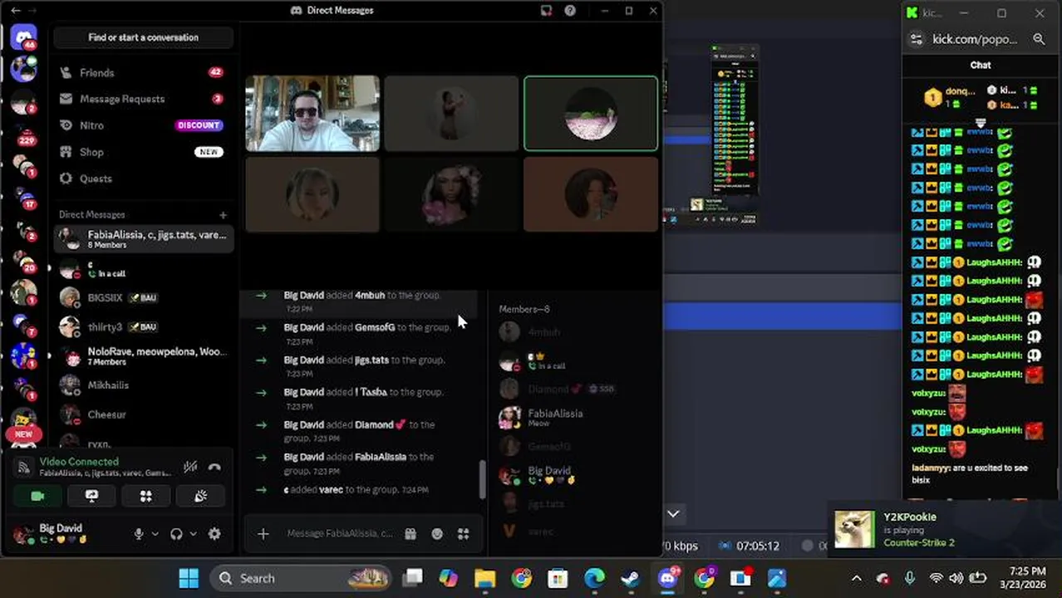Open activities launcher in voice panel

(145, 496)
